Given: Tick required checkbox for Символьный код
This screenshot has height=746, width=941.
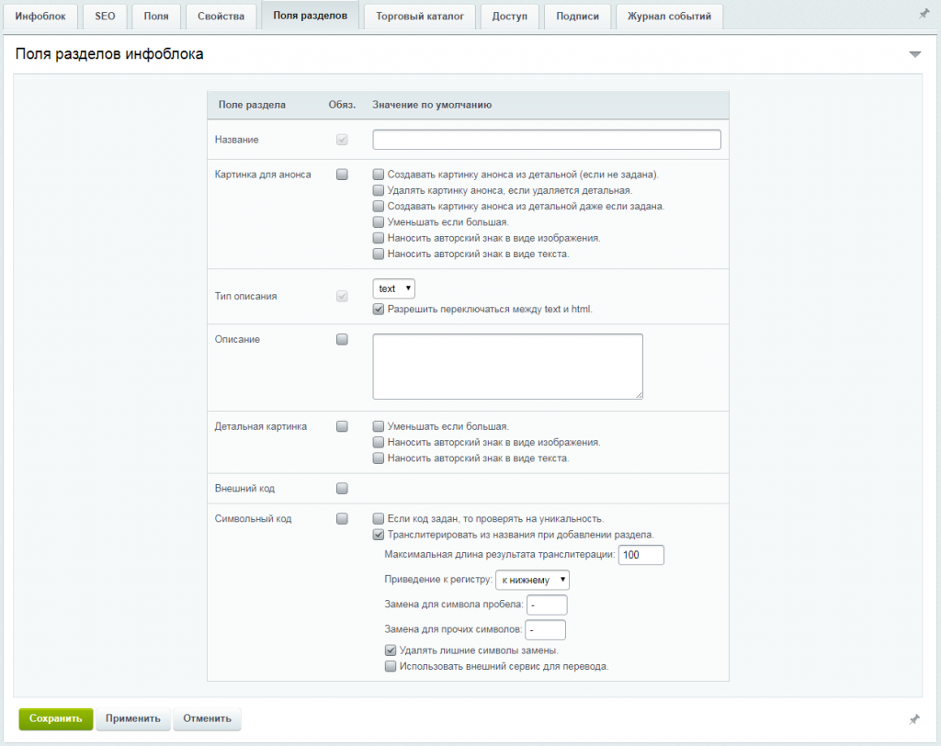Looking at the screenshot, I should click(342, 518).
